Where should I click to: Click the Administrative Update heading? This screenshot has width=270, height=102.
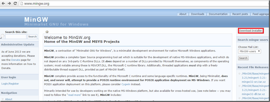(17, 44)
